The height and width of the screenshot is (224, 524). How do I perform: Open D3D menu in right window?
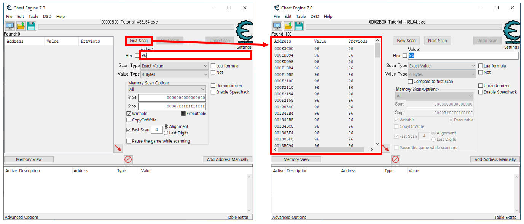point(315,17)
